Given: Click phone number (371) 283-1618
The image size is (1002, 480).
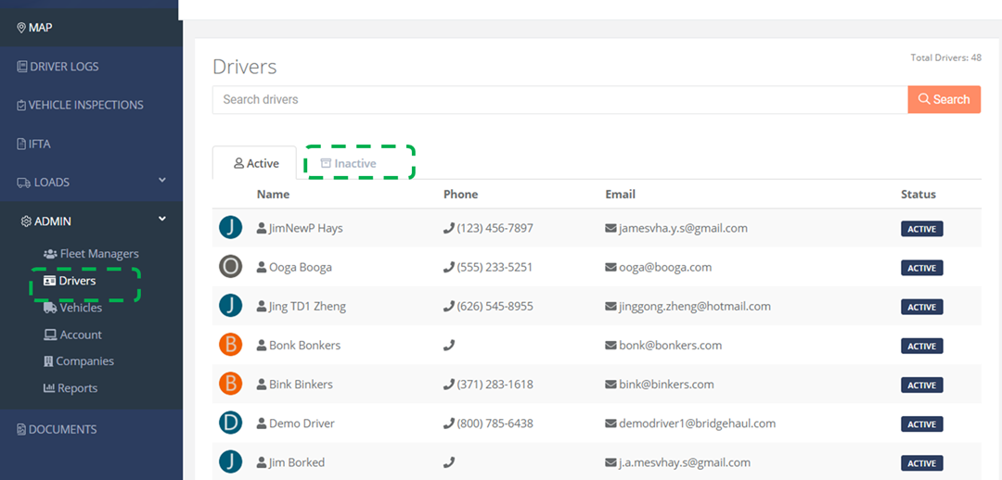Looking at the screenshot, I should coord(495,385).
